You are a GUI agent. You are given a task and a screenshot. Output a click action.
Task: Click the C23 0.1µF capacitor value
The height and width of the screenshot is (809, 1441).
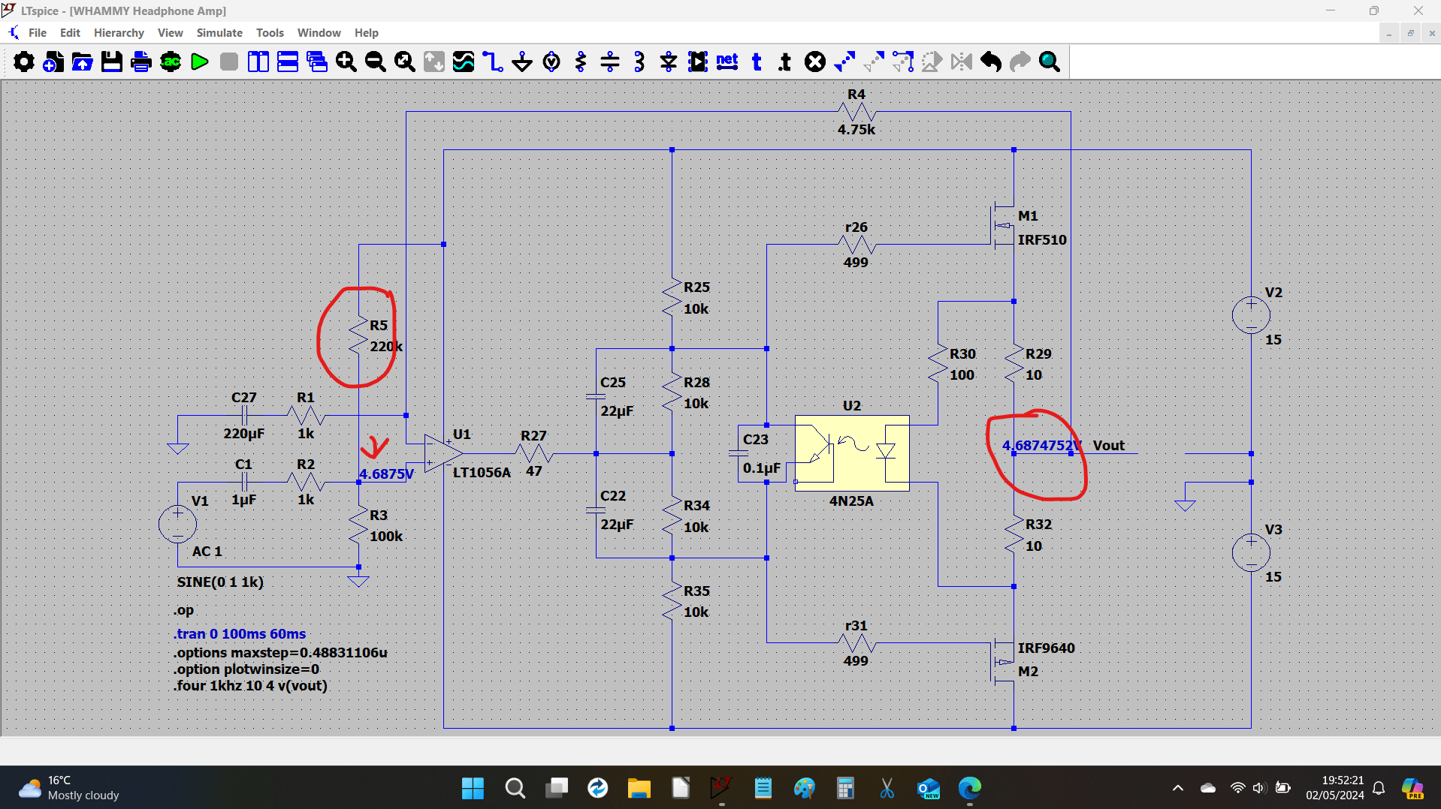click(762, 468)
